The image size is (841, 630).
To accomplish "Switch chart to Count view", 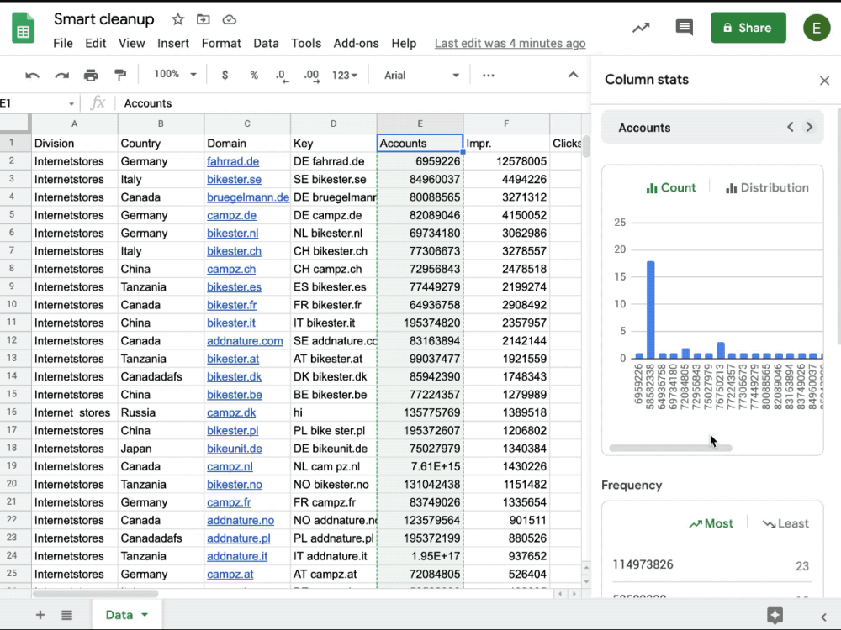I will pyautogui.click(x=671, y=187).
